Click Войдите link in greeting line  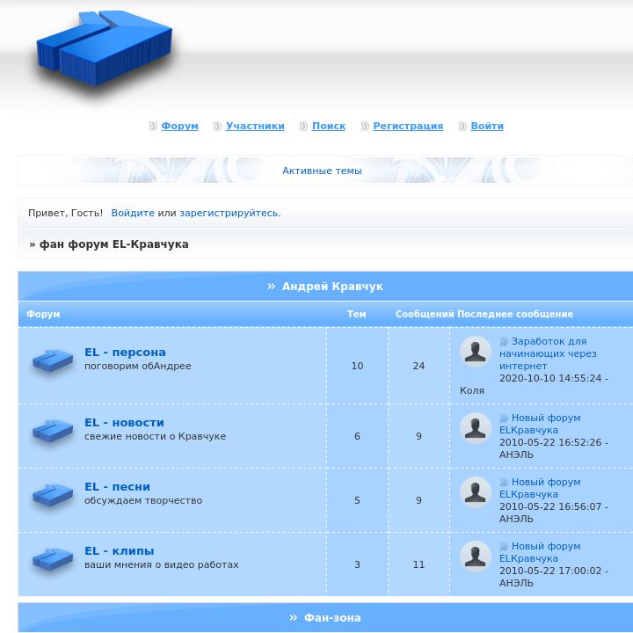click(133, 213)
